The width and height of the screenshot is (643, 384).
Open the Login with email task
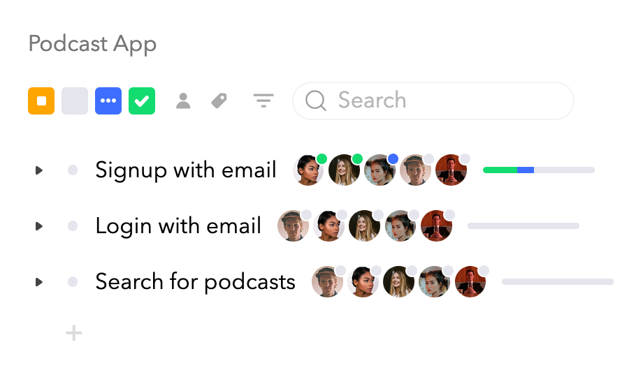click(x=178, y=226)
